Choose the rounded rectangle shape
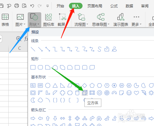Viewport: 154px width, 126px height. [x=40, y=67]
